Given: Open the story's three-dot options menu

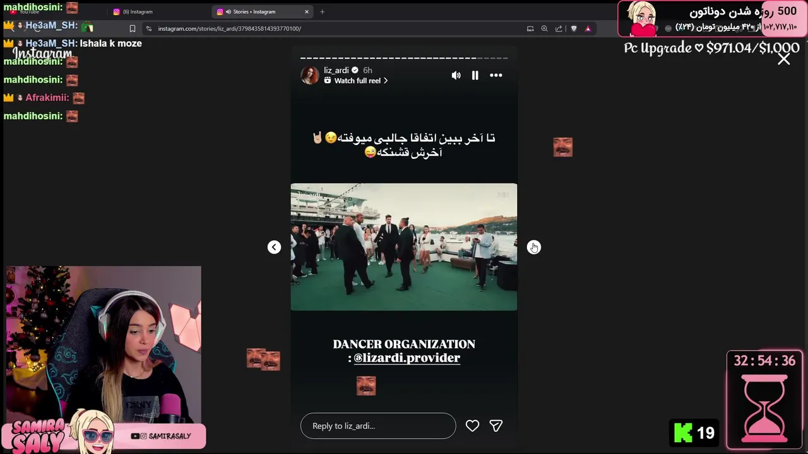Looking at the screenshot, I should click(496, 75).
